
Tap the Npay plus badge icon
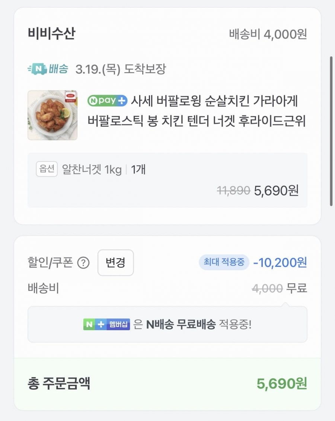click(x=107, y=101)
